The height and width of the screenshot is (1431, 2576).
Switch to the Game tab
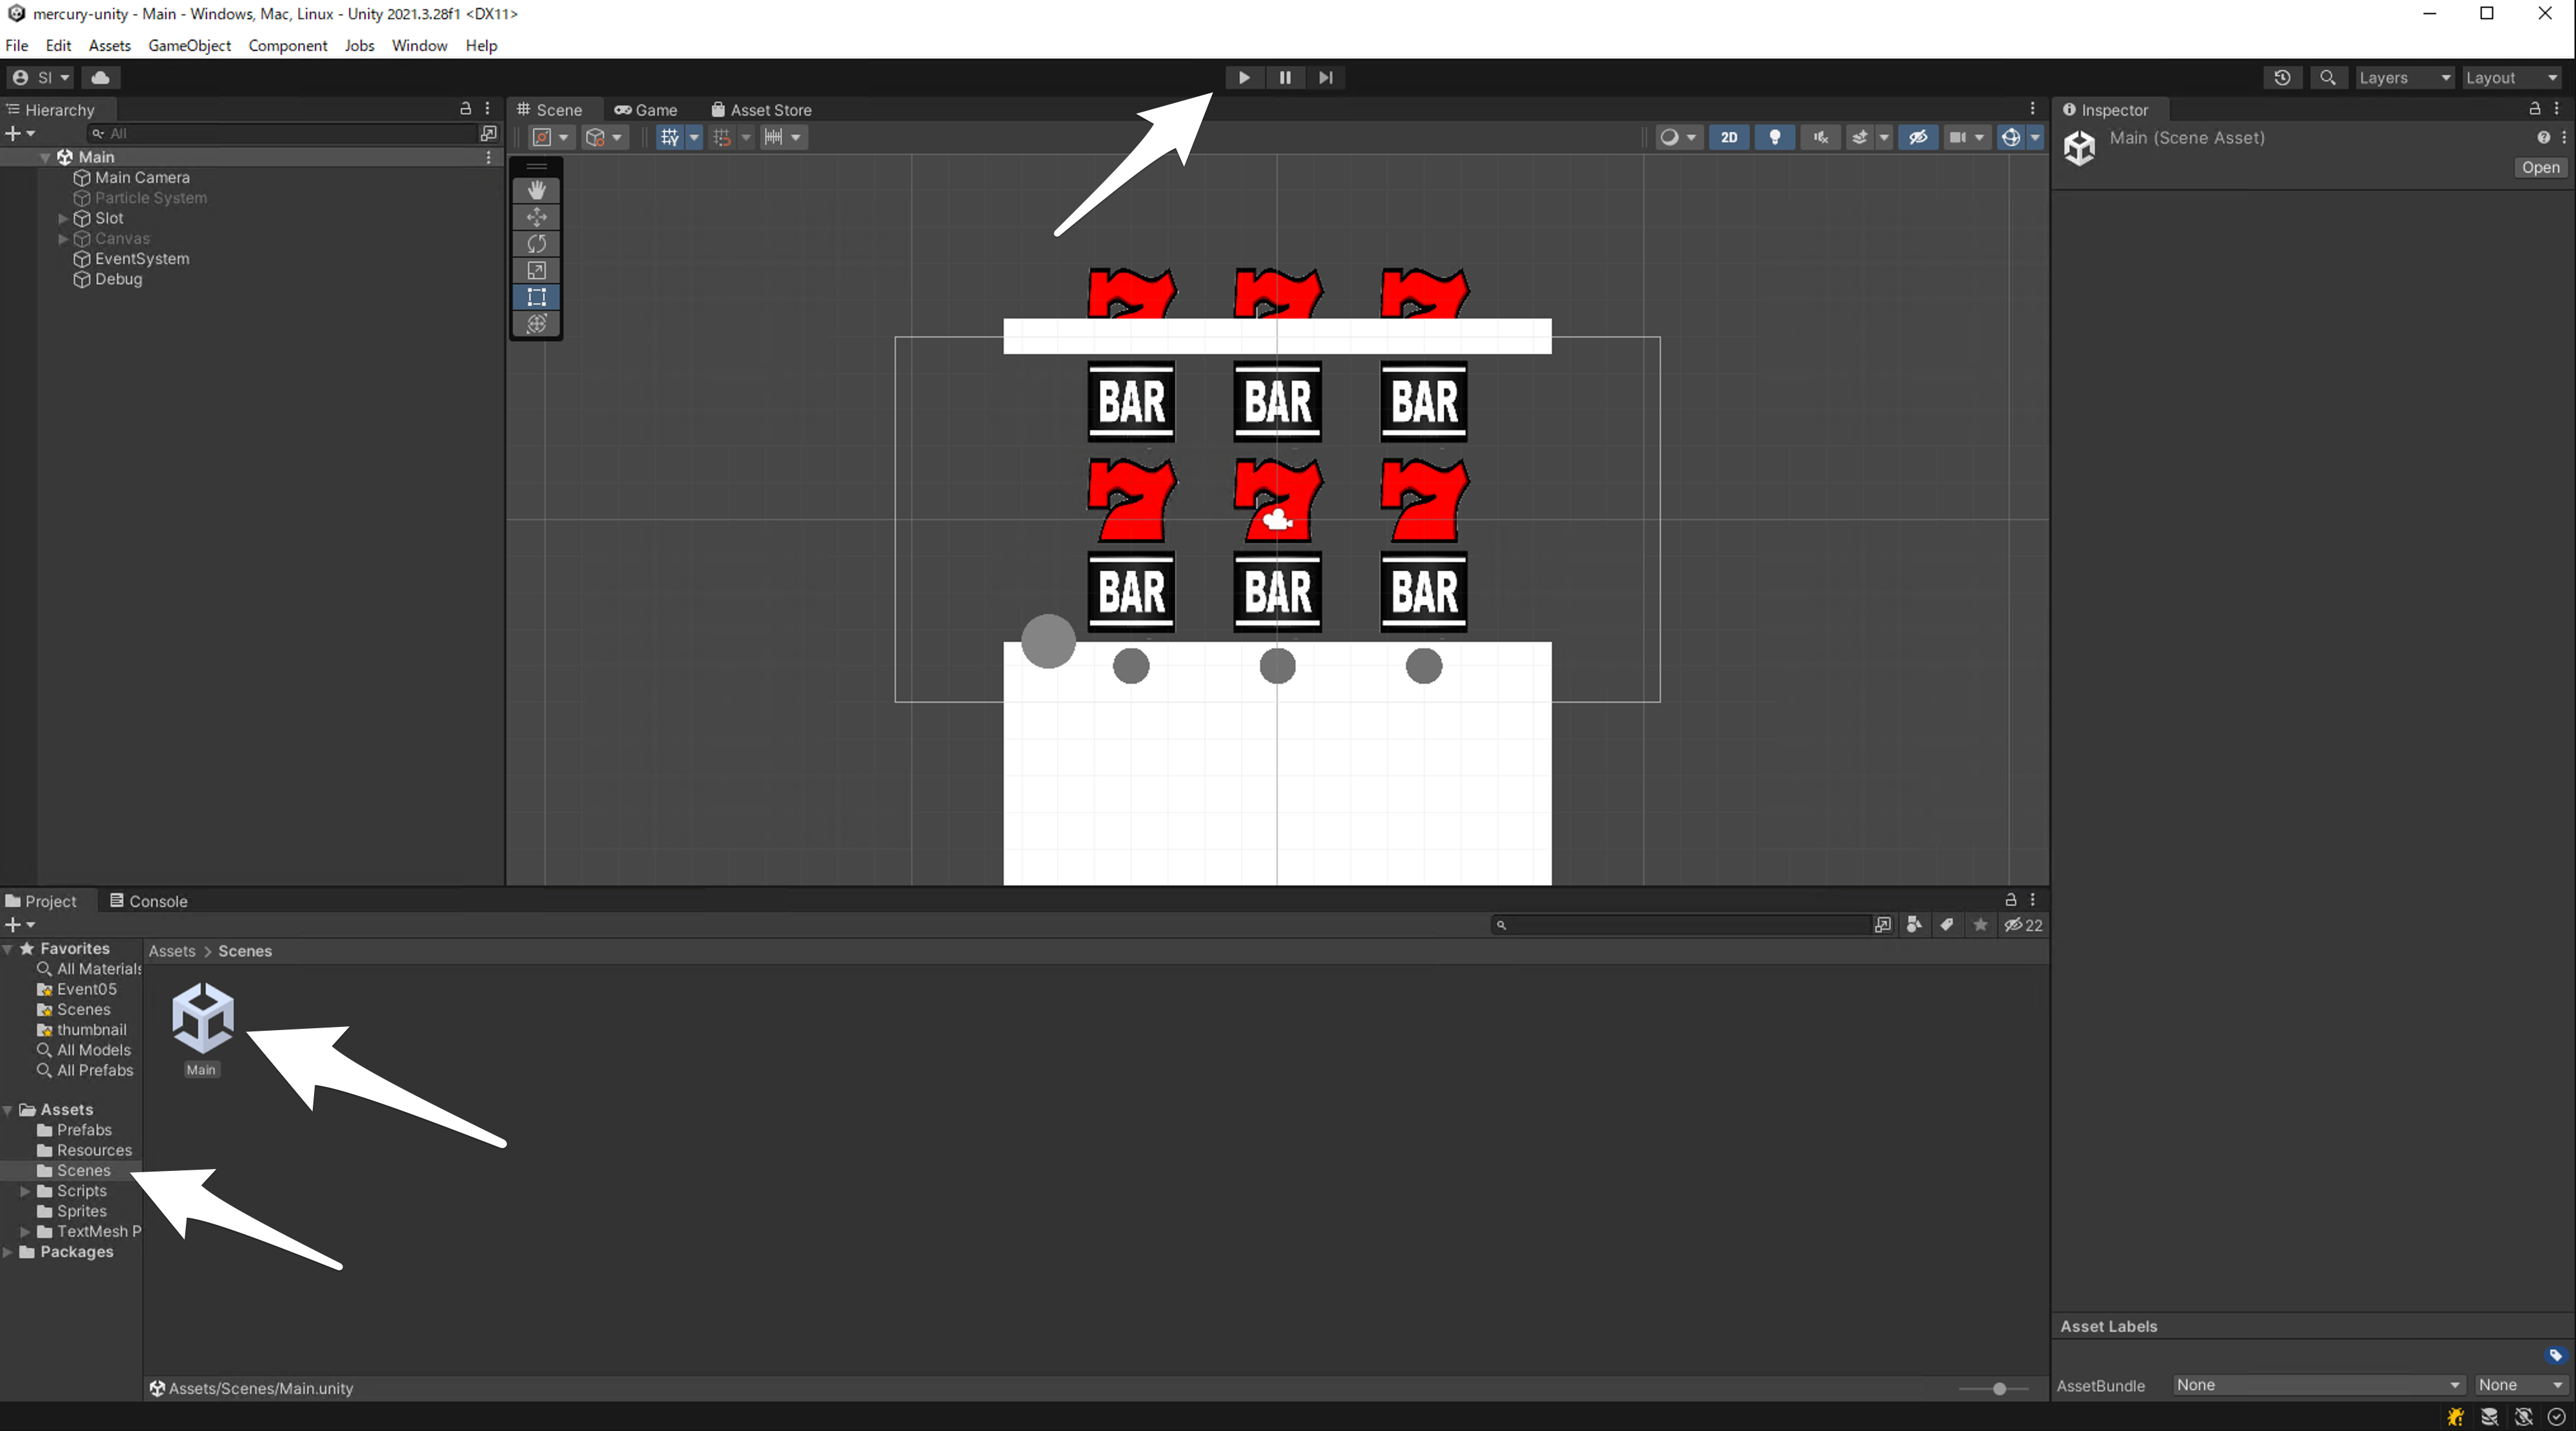coord(646,110)
